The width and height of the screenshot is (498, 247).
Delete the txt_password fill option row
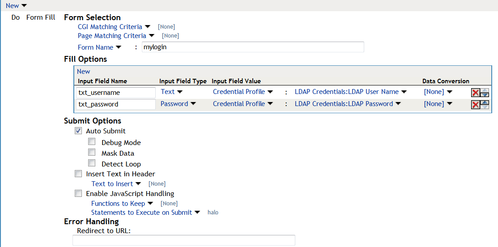point(476,105)
